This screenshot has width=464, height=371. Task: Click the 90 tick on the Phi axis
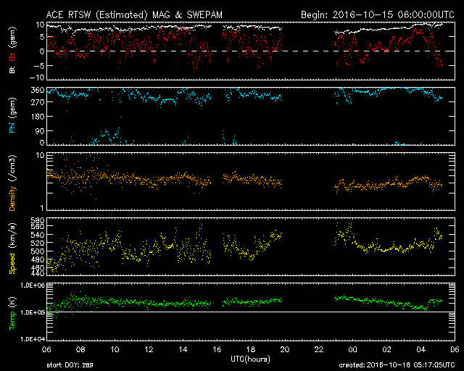(x=40, y=130)
